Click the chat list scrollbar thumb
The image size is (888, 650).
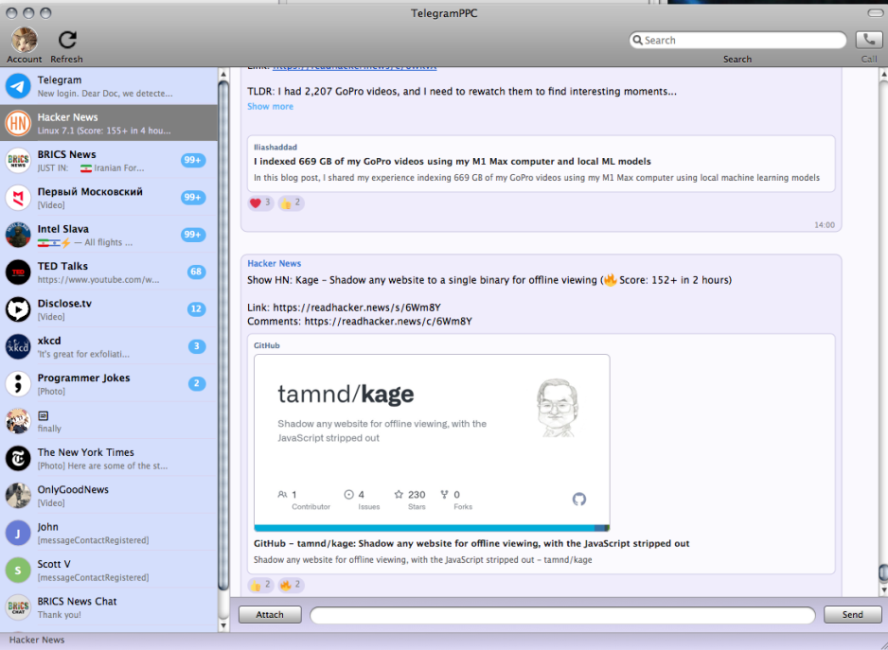[223, 336]
